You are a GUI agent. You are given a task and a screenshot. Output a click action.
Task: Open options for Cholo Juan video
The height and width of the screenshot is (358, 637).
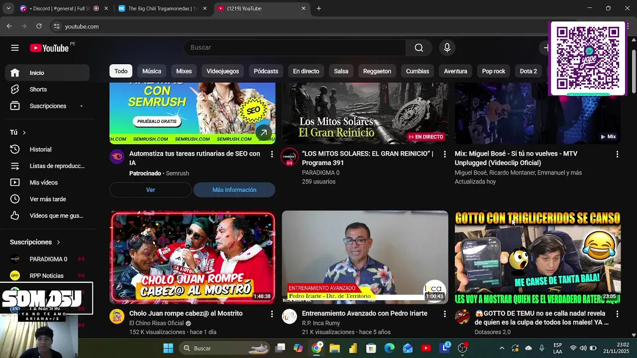coord(272,314)
